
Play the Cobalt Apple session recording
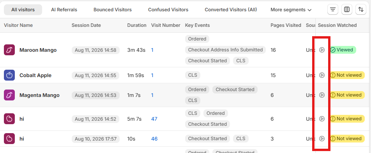point(322,75)
